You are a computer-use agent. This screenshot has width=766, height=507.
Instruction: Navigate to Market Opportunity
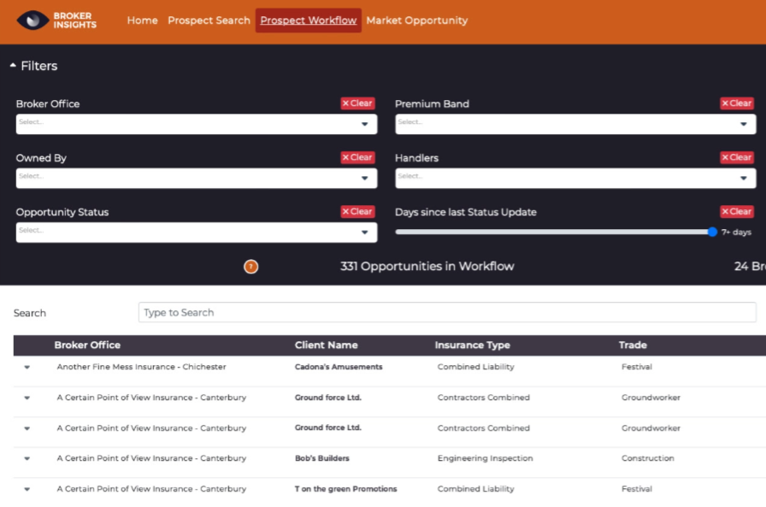coord(416,21)
